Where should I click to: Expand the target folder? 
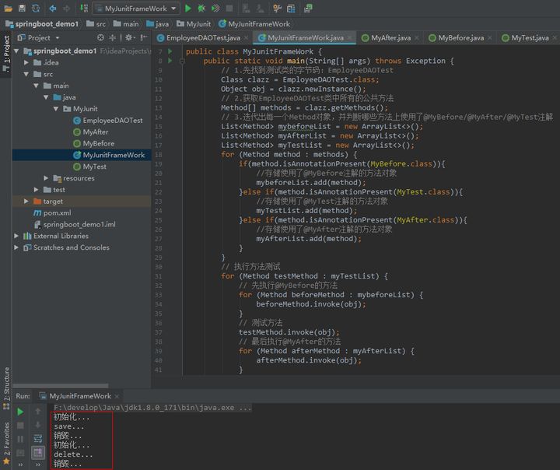click(x=26, y=202)
